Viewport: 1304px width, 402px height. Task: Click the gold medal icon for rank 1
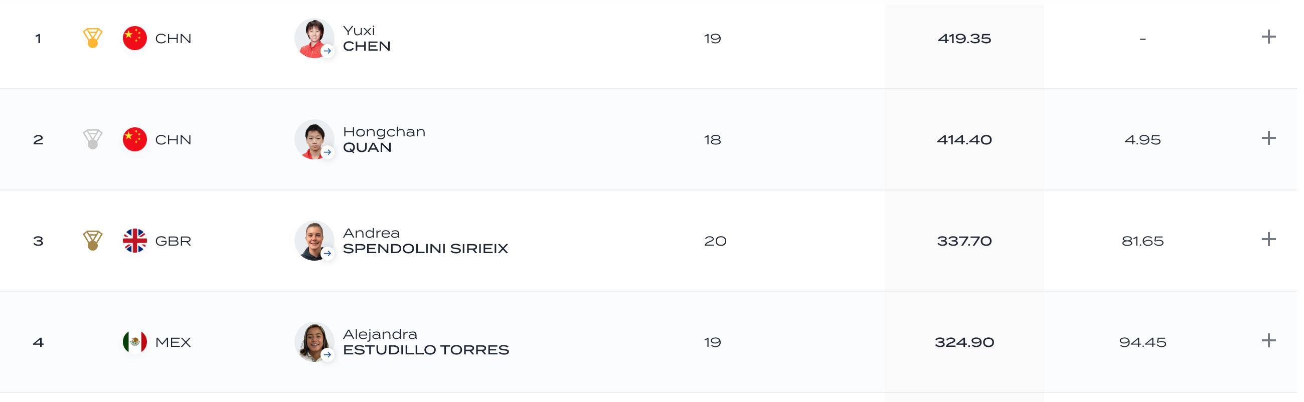point(93,38)
